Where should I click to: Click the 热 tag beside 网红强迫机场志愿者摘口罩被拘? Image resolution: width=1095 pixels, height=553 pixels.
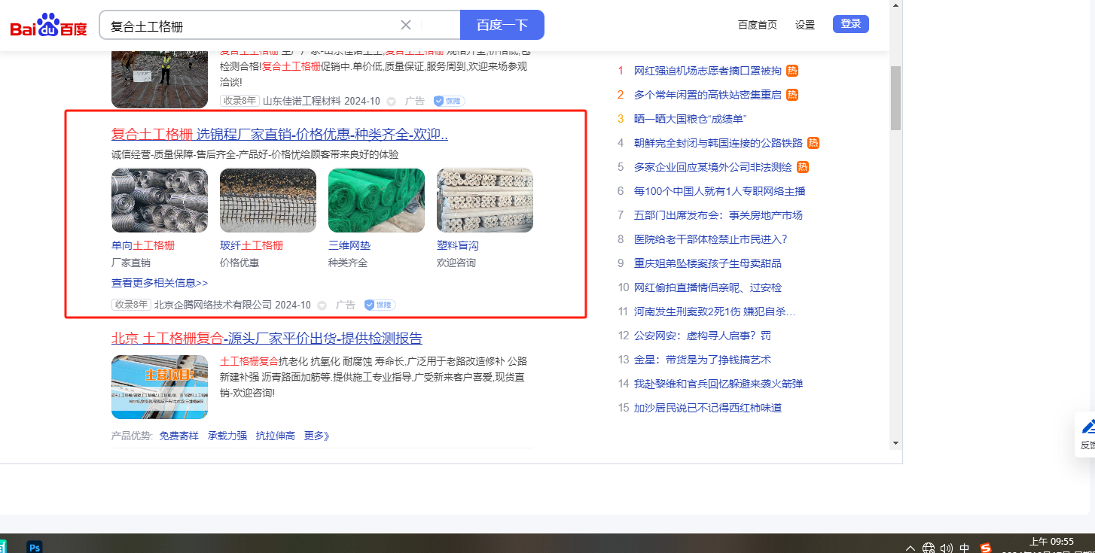(x=792, y=71)
